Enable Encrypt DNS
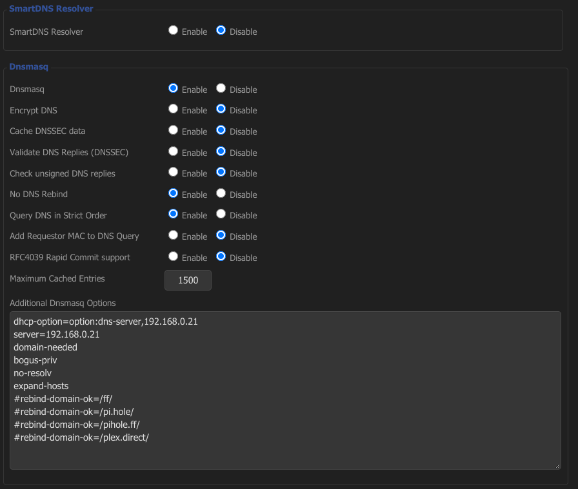 pos(173,110)
